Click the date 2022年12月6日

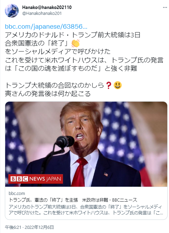click(39, 227)
